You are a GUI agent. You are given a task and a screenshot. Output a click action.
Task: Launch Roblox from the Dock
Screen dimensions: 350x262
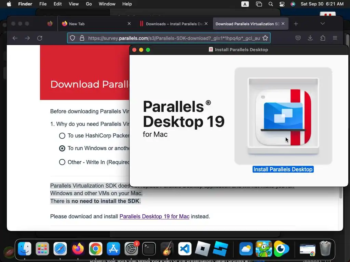202,248
